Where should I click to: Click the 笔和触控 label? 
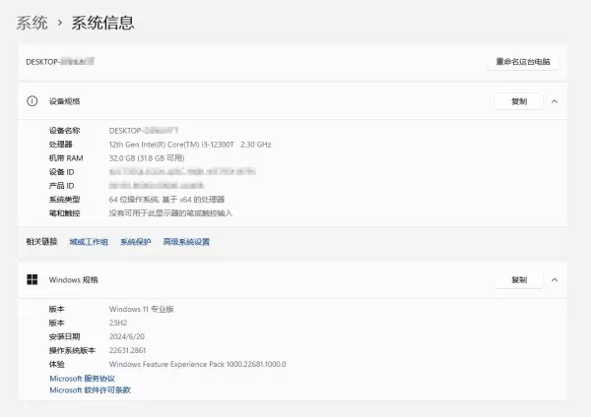click(x=64, y=213)
